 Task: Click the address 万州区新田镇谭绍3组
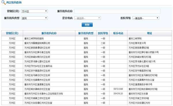pyautogui.click(x=139, y=48)
